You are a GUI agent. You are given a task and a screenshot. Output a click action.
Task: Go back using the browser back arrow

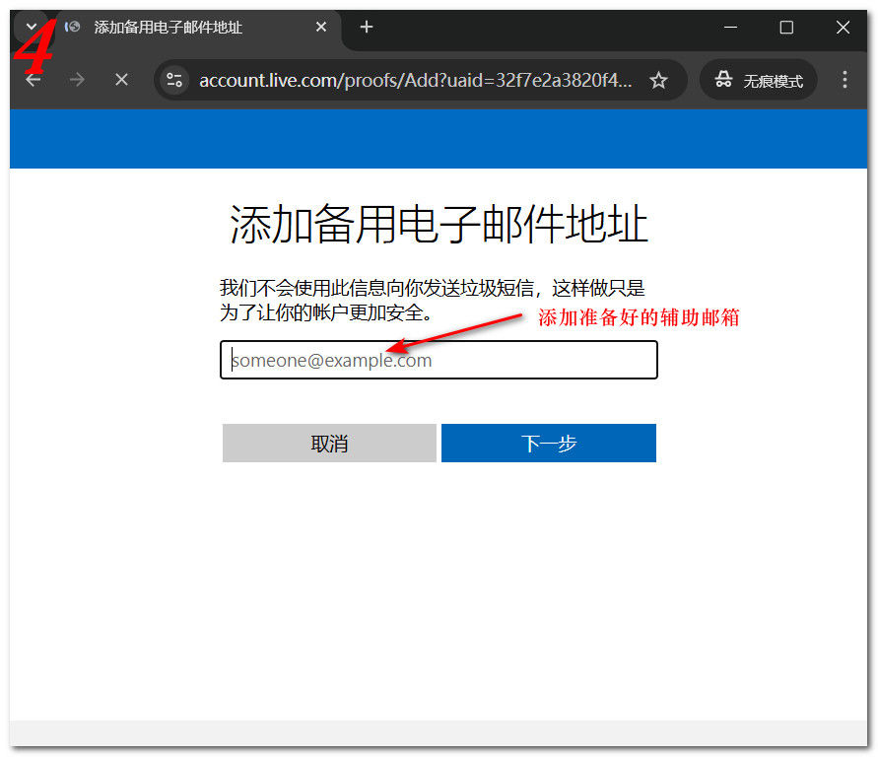34,80
